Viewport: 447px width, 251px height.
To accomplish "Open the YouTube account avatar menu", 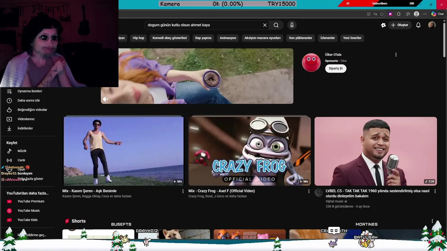I will (432, 25).
